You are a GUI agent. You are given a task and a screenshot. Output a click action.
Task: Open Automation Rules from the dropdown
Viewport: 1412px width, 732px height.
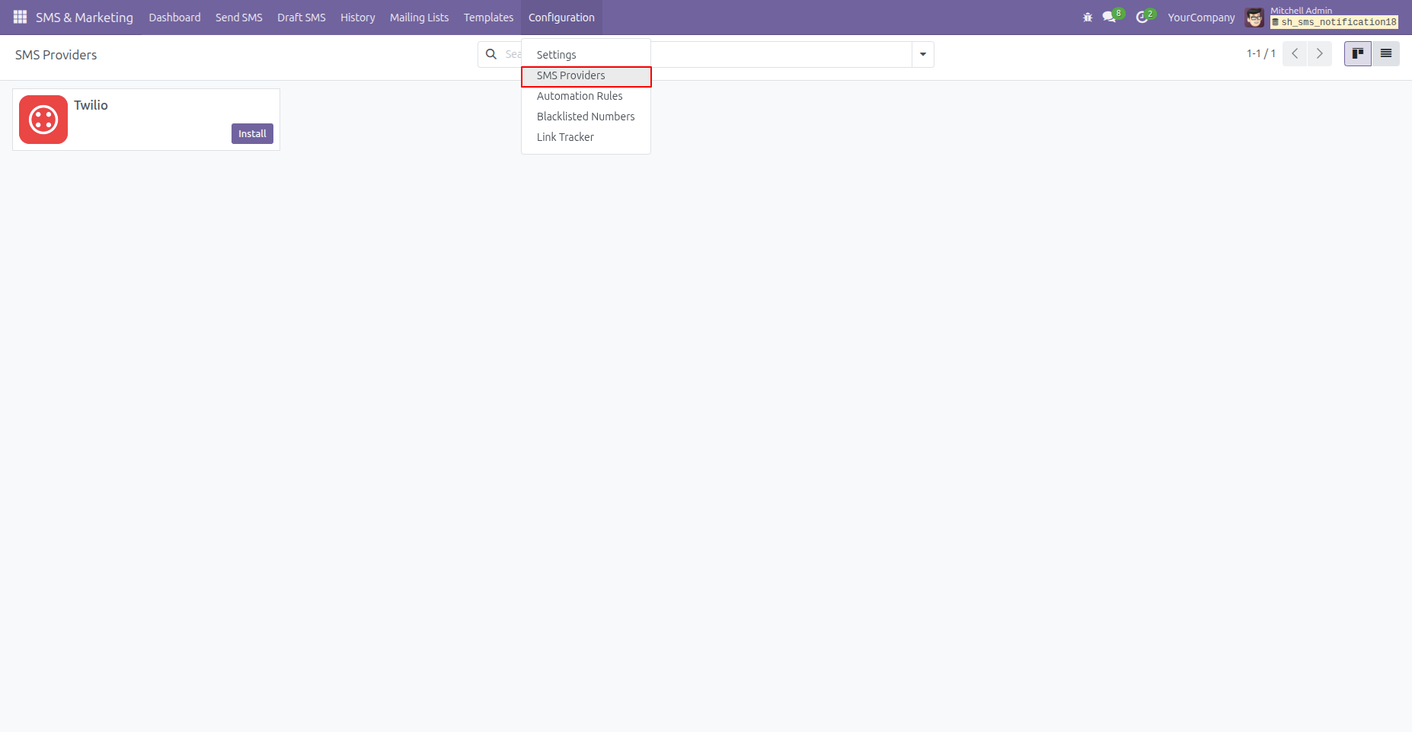tap(586, 96)
